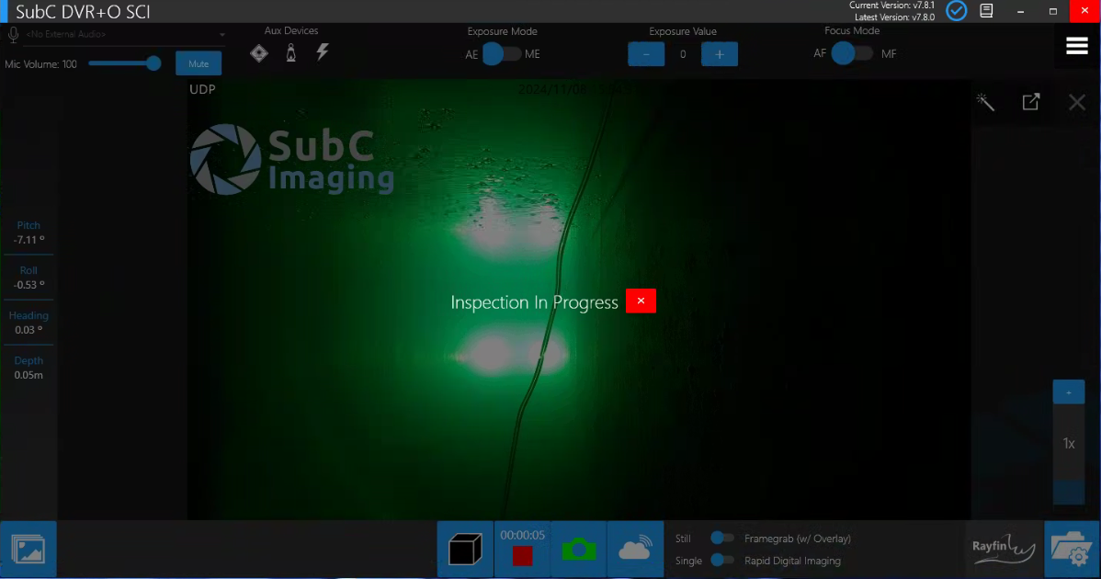Increase exposure value with plus button
This screenshot has height=579, width=1101.
point(719,54)
